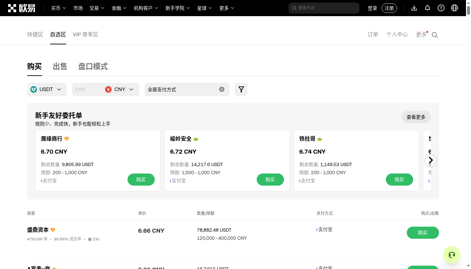Click the 注册 button
The width and height of the screenshot is (471, 269).
(x=389, y=8)
